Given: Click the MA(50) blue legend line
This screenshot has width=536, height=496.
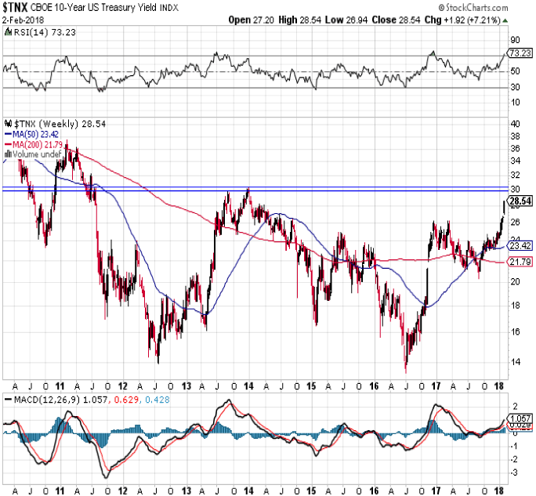Looking at the screenshot, I should [7, 134].
